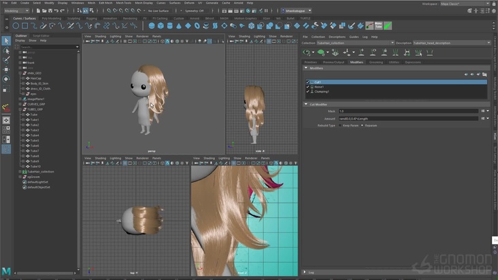Pick the Paint selection tool

6,60
